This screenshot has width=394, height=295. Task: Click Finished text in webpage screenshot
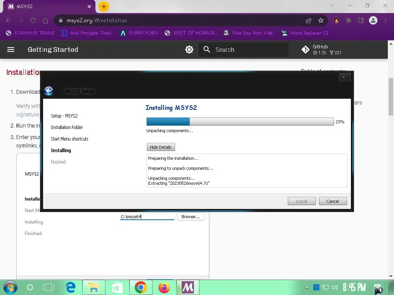tap(33, 234)
